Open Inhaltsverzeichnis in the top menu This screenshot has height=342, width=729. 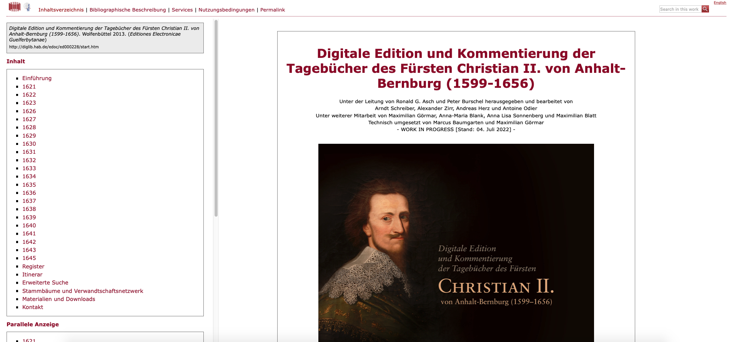61,10
